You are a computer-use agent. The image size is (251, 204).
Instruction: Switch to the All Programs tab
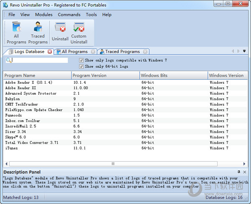74,52
